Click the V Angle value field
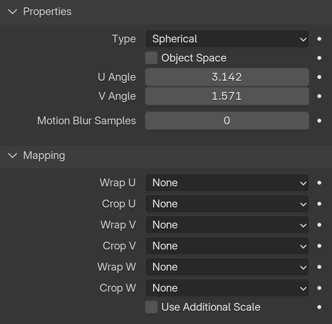Viewport: 332px width, 324px height. (227, 96)
